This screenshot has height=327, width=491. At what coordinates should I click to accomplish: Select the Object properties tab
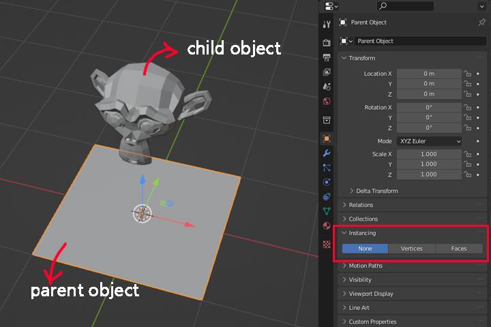[327, 138]
